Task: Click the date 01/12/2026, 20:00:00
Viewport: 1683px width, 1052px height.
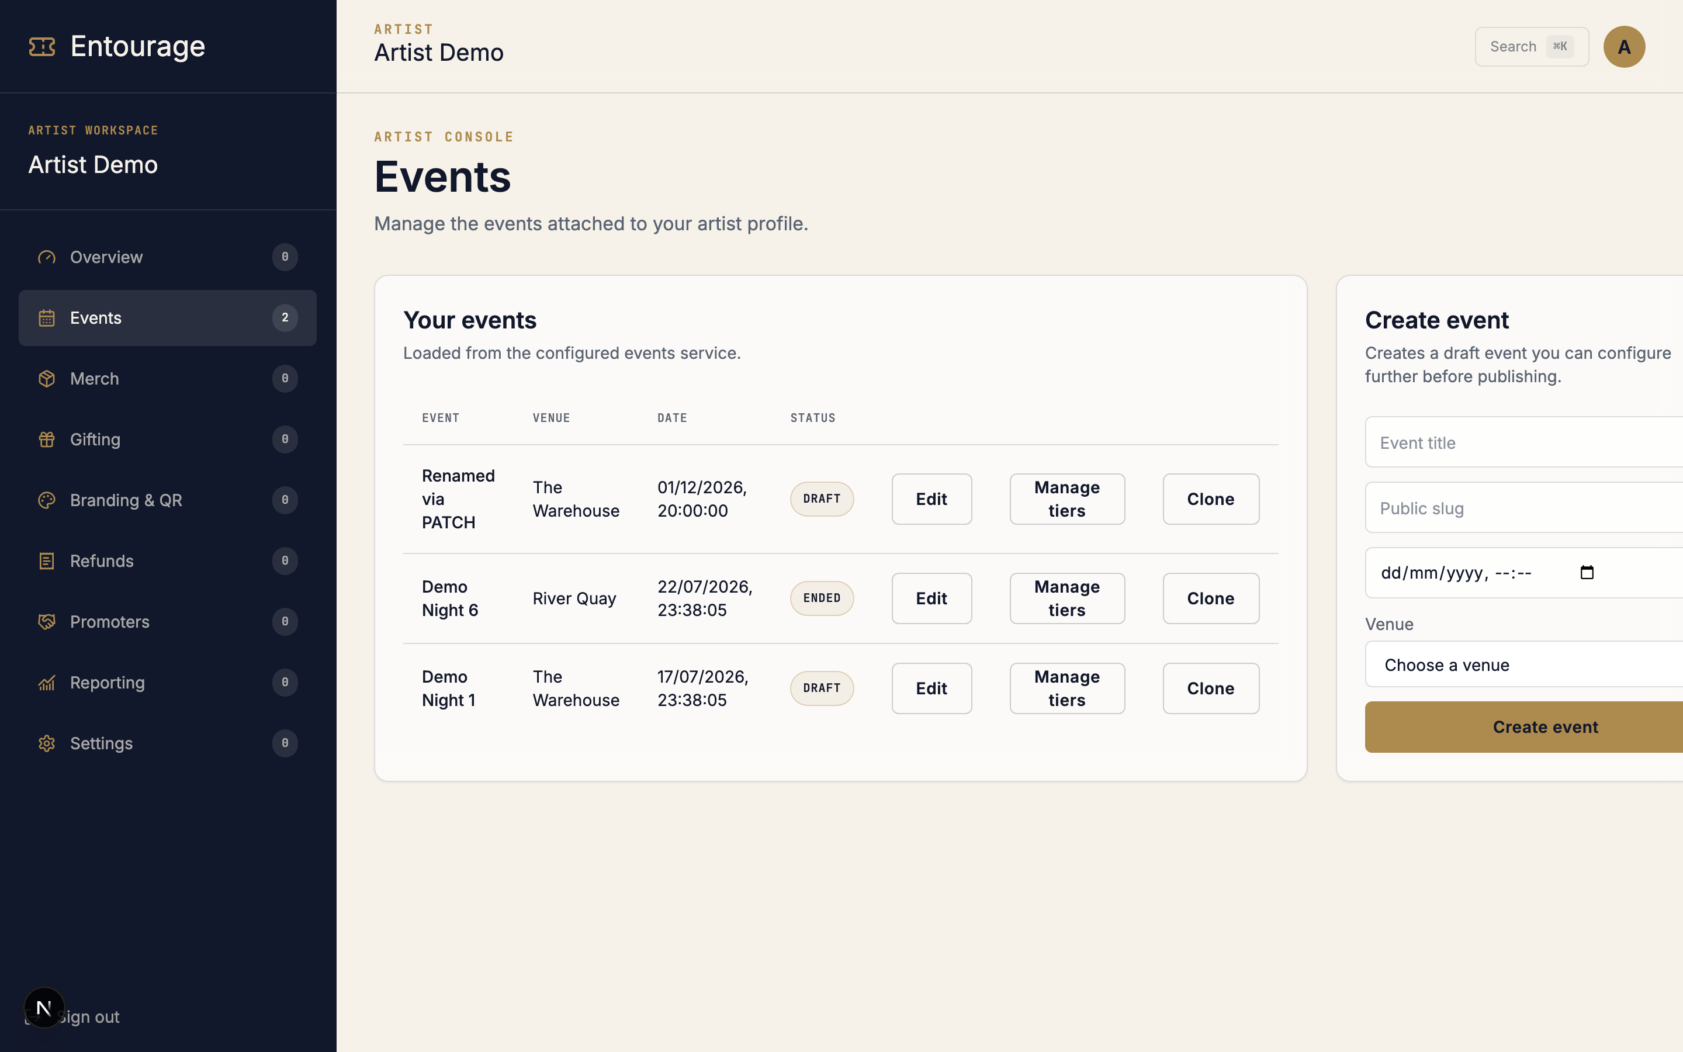Action: (x=702, y=499)
